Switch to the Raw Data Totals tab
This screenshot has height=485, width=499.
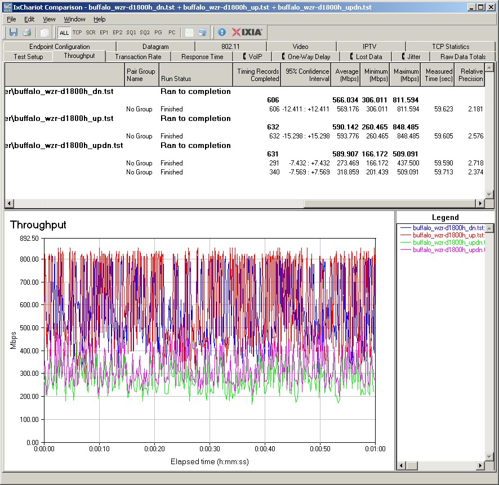click(x=463, y=57)
